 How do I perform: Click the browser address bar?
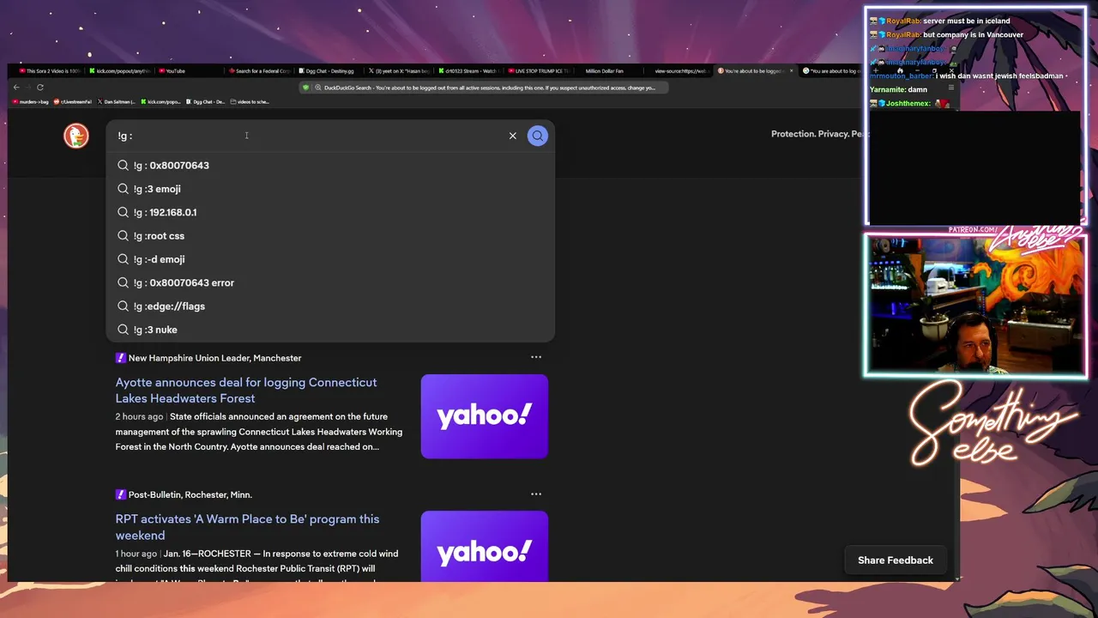click(x=485, y=88)
